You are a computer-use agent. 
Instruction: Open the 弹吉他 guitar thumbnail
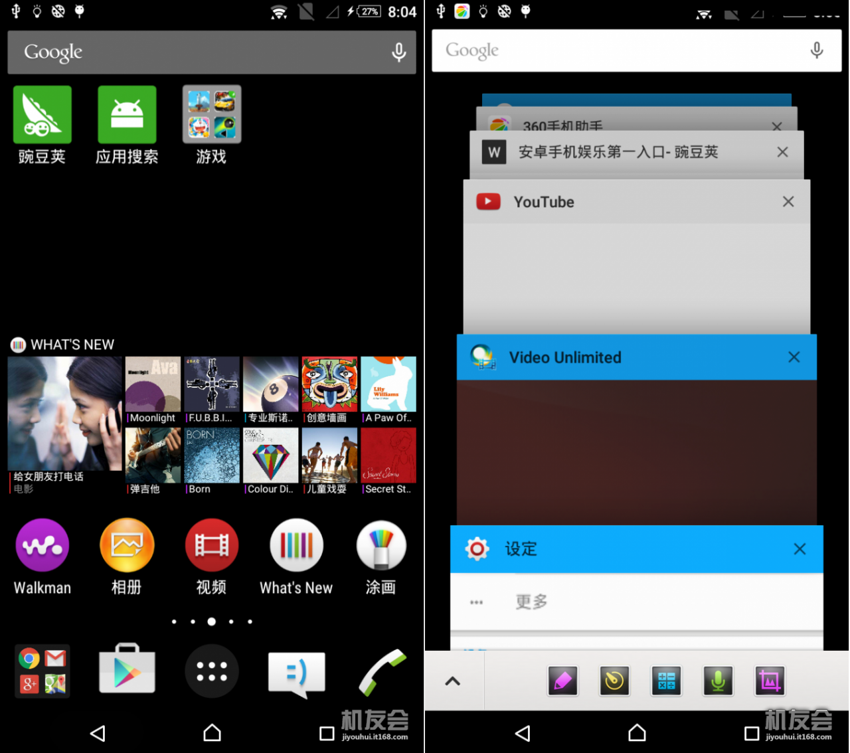tap(153, 456)
